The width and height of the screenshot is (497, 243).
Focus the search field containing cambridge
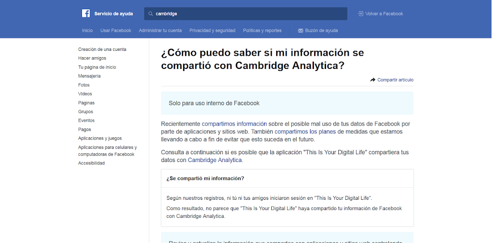tap(246, 14)
